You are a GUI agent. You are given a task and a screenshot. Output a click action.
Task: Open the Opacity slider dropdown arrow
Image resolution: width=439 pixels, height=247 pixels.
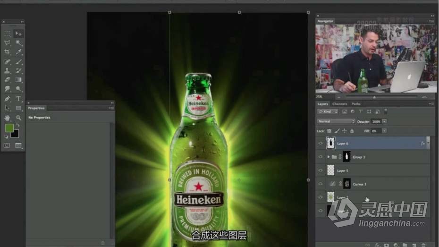tap(384, 121)
